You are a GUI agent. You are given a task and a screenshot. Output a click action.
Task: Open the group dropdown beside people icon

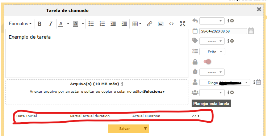click(212, 93)
